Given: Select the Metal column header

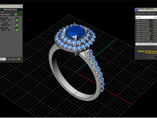Looking at the screenshot, I should pos(145,17).
